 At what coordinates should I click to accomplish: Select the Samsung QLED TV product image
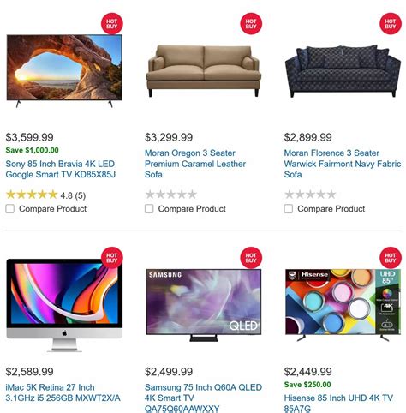tap(204, 305)
